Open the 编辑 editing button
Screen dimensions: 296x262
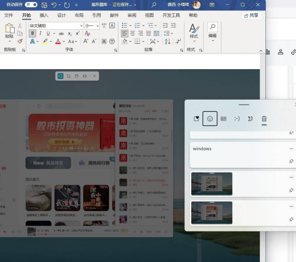[x=212, y=33]
